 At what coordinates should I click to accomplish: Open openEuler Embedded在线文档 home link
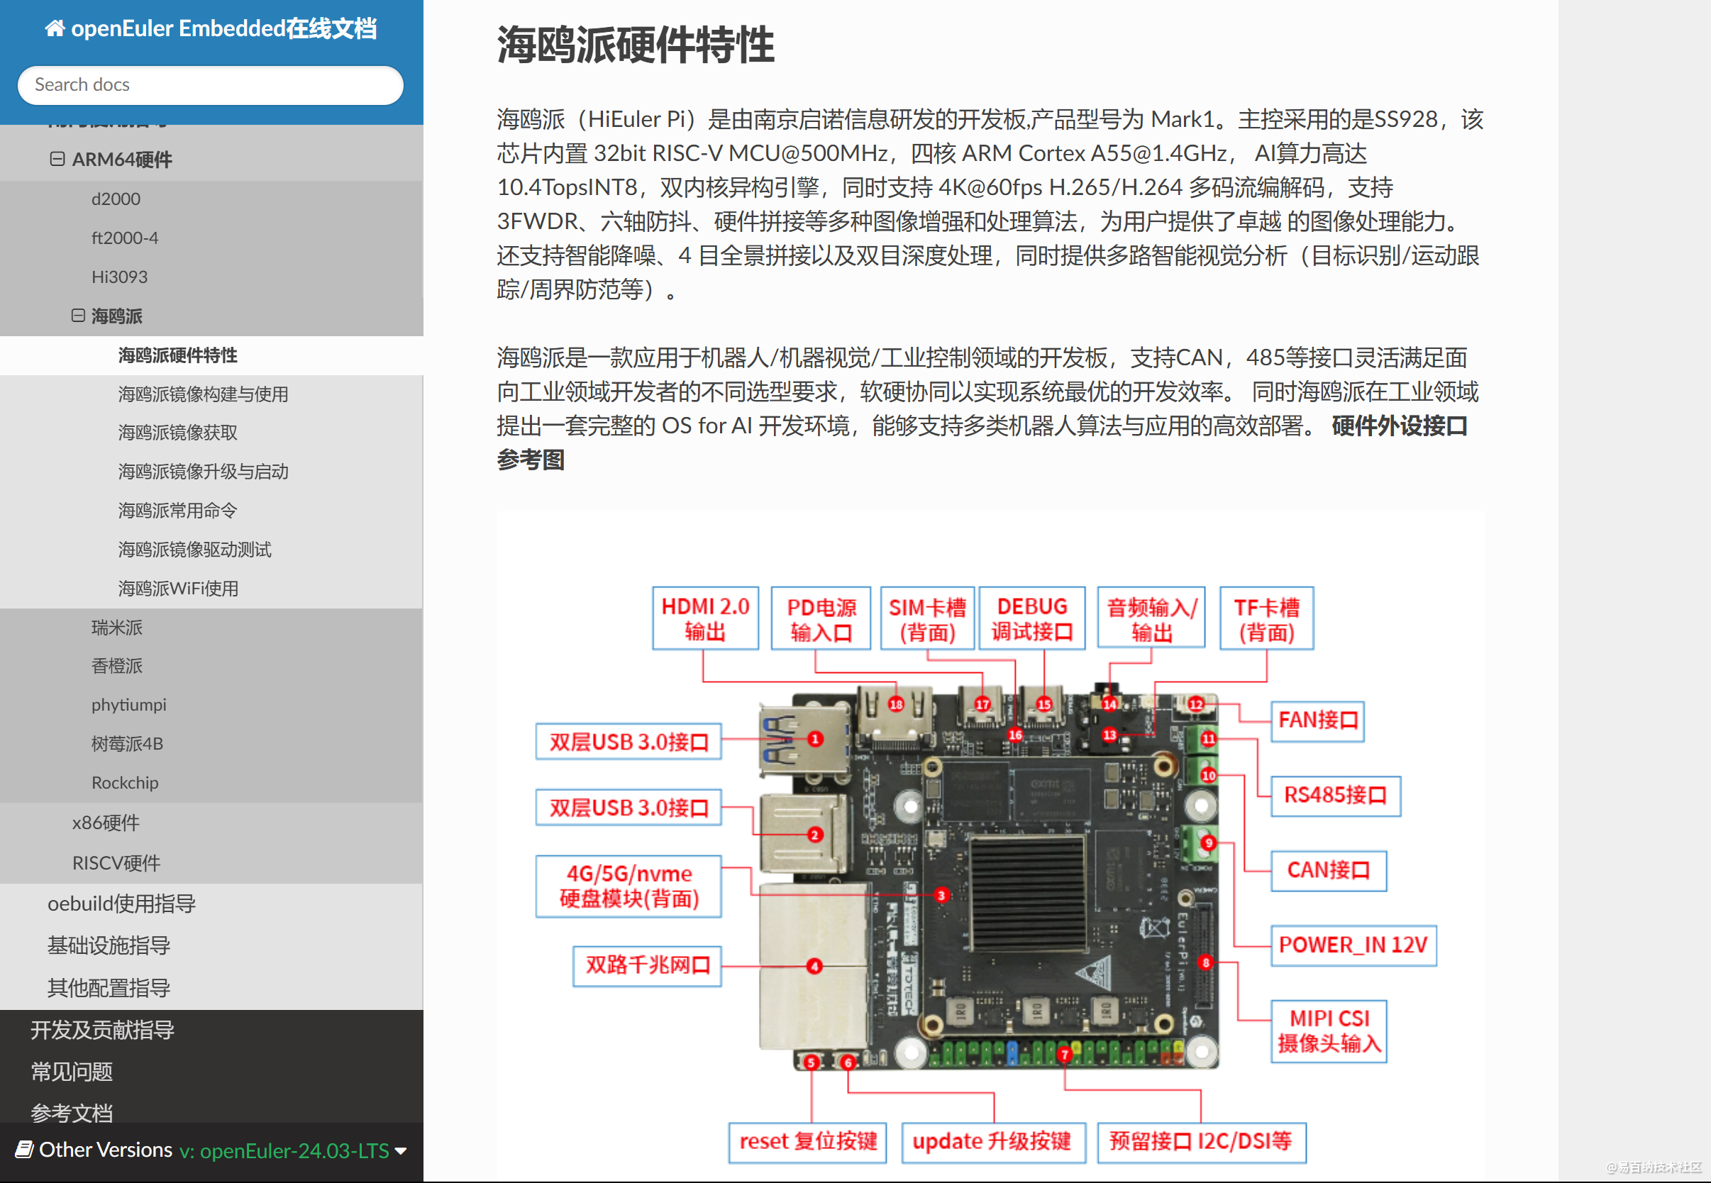211,29
